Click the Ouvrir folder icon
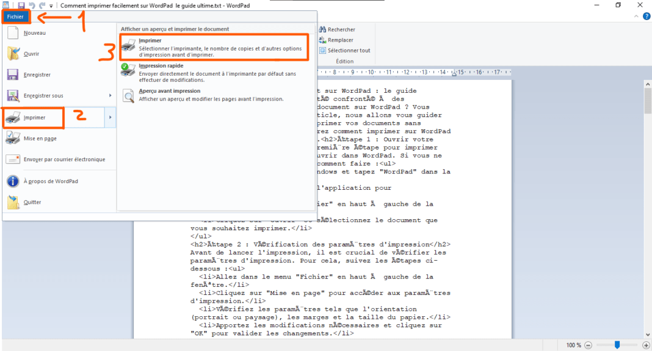The width and height of the screenshot is (652, 351). (13, 54)
